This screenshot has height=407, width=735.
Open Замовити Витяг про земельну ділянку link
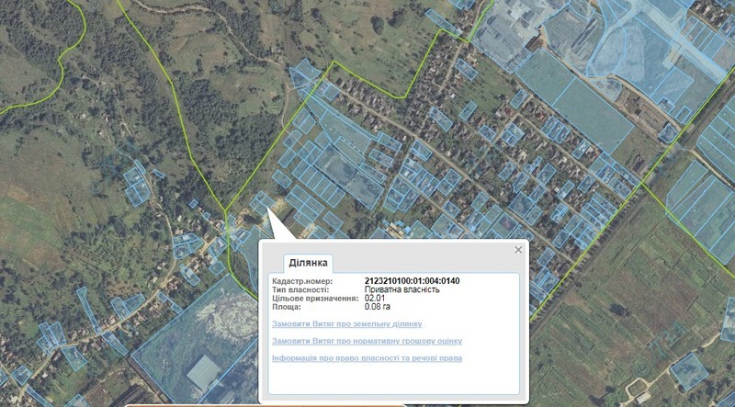(346, 323)
